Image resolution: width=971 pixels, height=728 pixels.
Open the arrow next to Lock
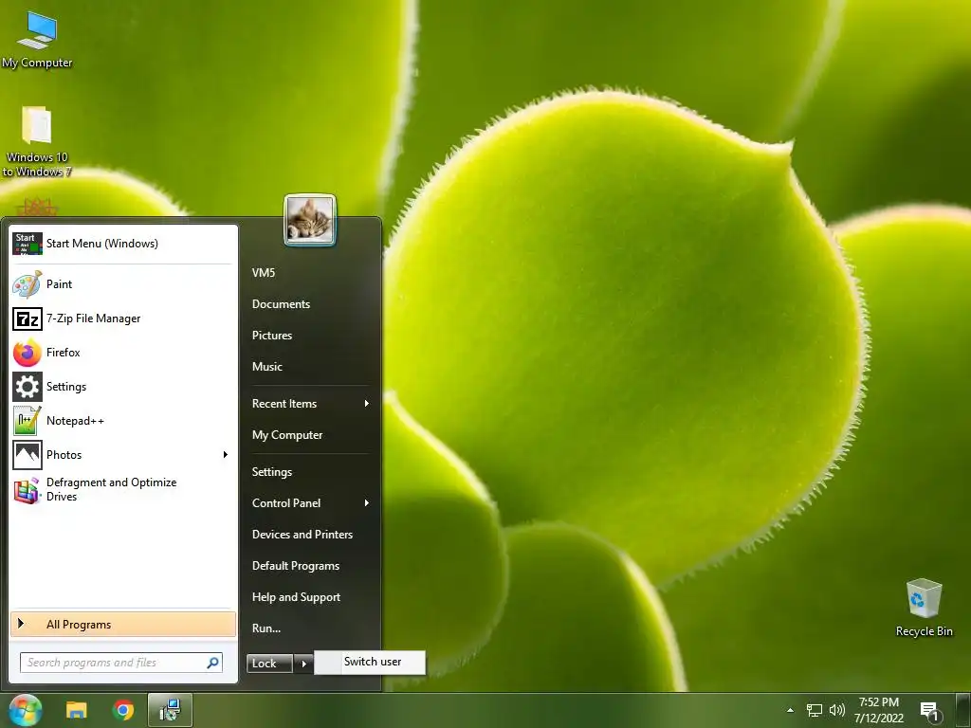coord(303,664)
